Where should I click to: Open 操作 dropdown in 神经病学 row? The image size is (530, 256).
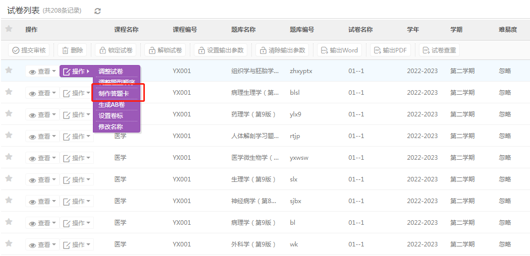tap(77, 201)
